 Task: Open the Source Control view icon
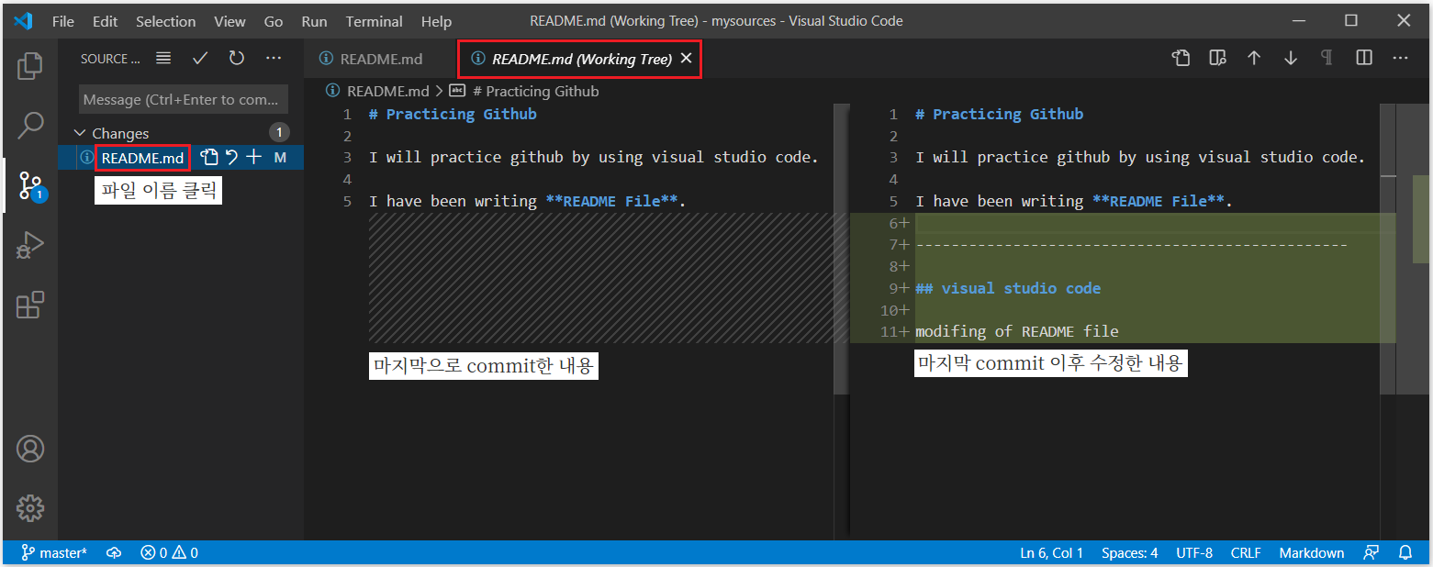[x=30, y=183]
